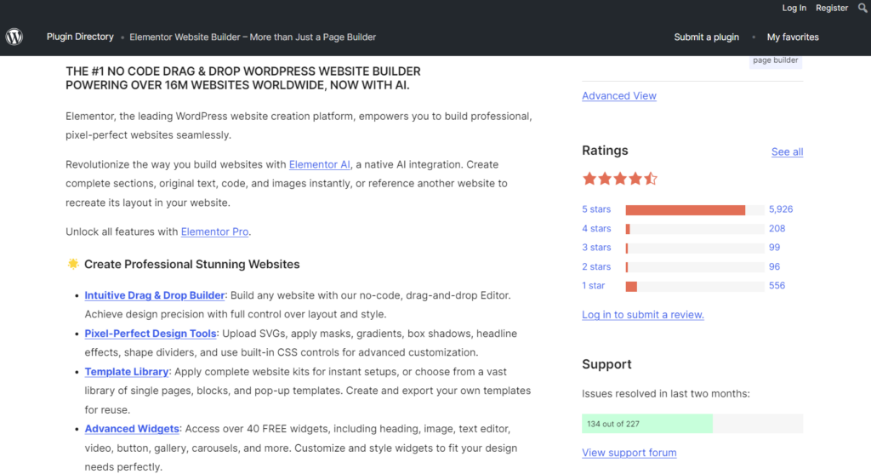Click text Issues resolved in last two months
The height and width of the screenshot is (474, 871).
coord(665,393)
